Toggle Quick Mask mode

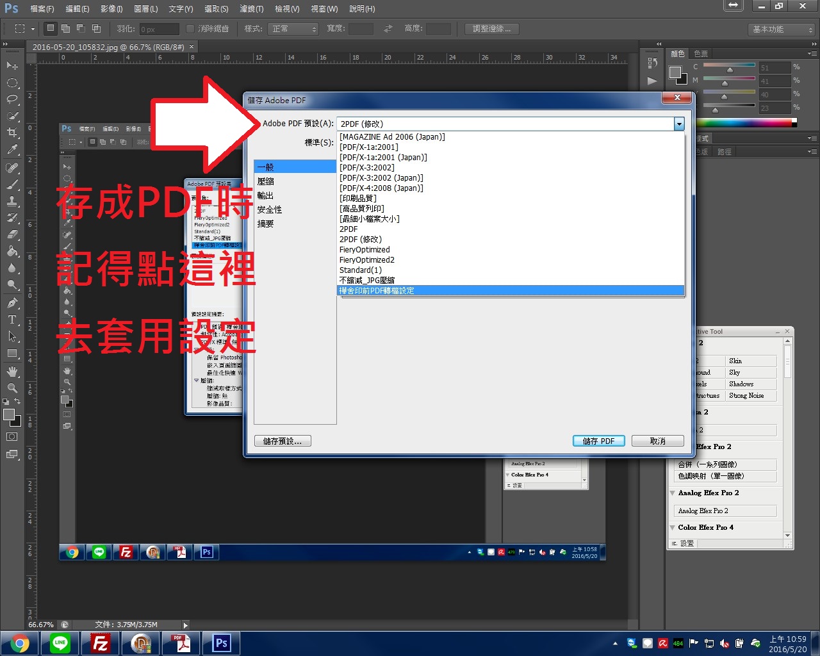(12, 437)
